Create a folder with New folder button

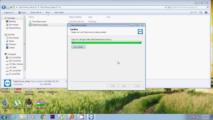(x=59, y=13)
